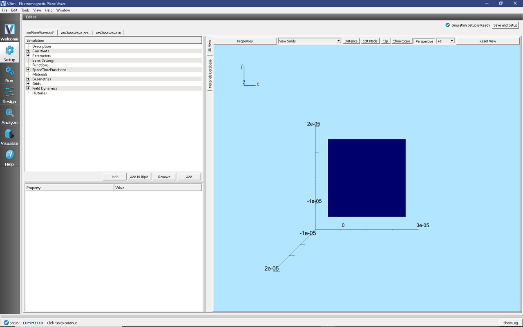Switch to the emPlaneWave.in tab
This screenshot has width=523, height=327.
tap(108, 33)
